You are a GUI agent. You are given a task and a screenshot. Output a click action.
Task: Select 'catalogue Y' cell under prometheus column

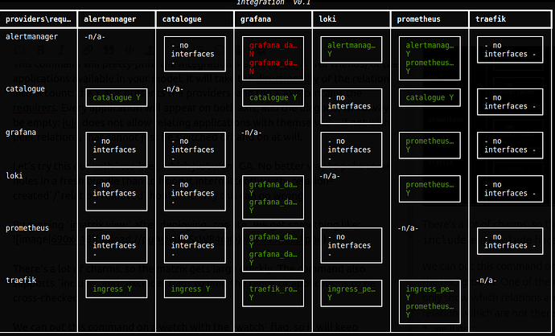[430, 97]
